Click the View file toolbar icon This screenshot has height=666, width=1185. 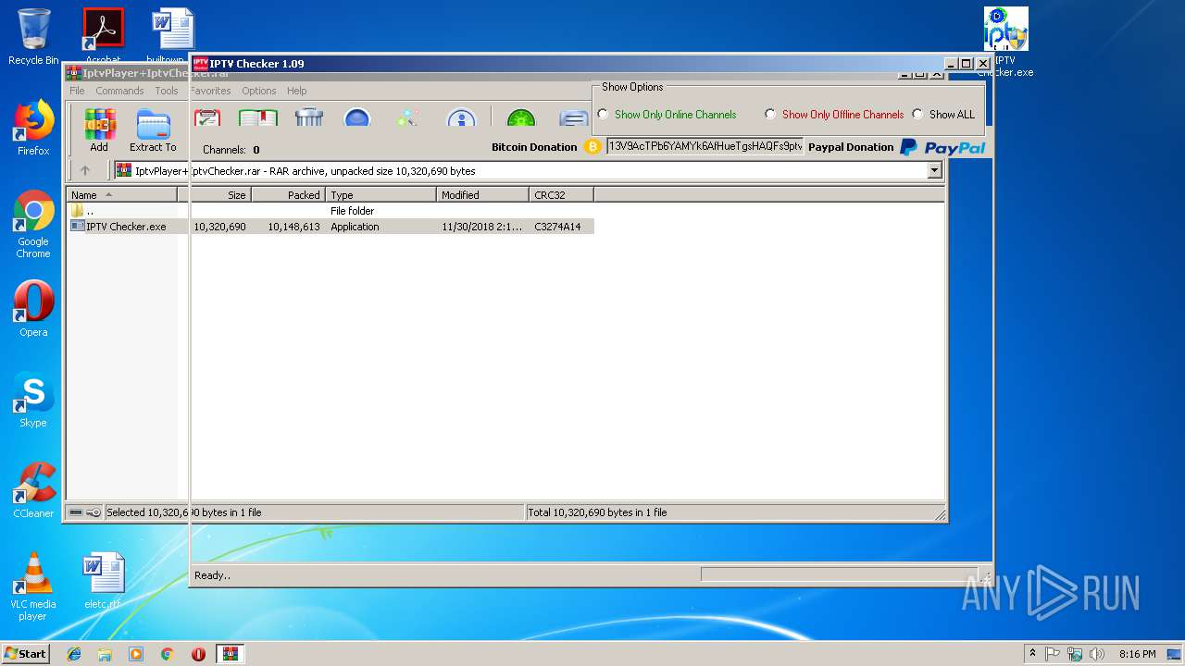(x=258, y=118)
